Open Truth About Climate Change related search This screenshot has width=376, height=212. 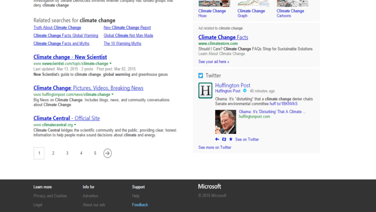tap(57, 28)
